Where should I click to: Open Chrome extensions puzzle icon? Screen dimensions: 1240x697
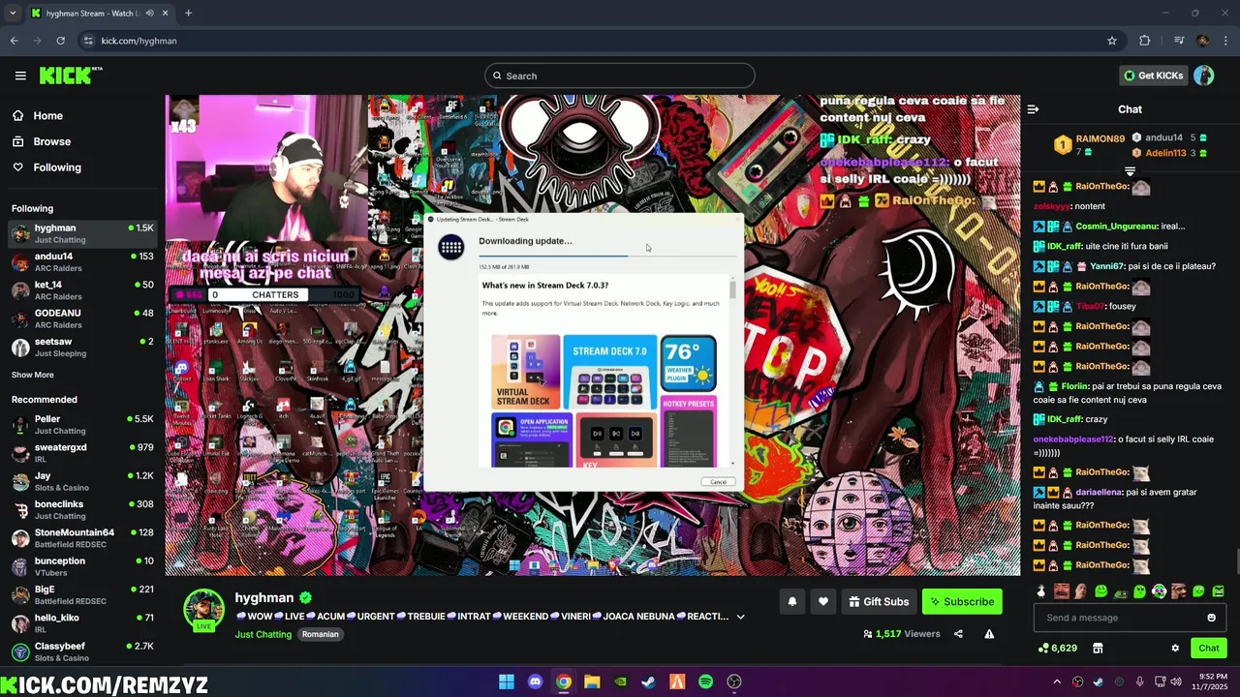point(1144,41)
